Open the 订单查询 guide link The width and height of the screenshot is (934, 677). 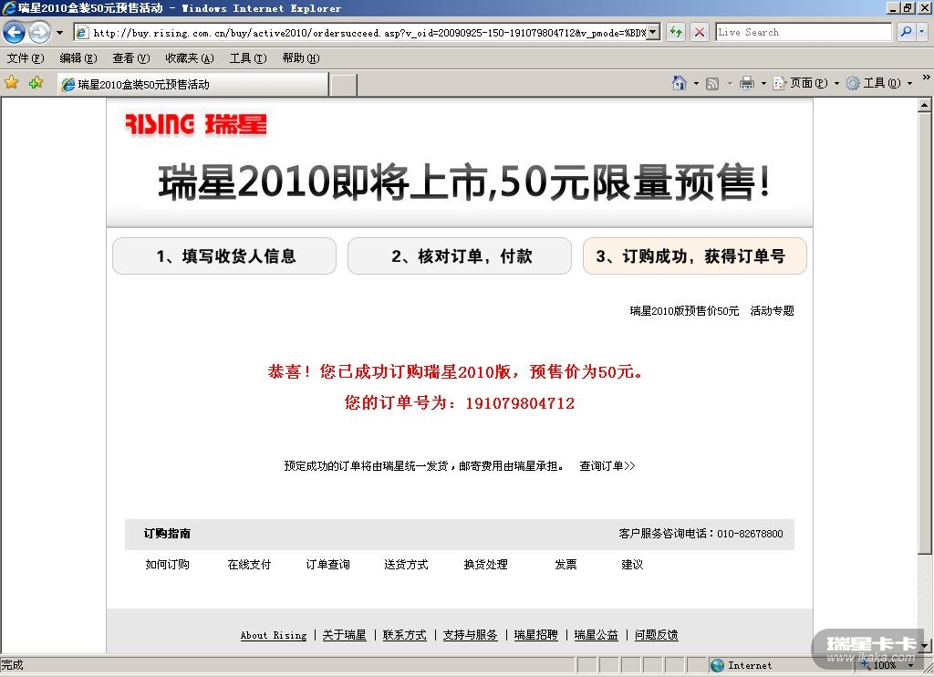coord(327,565)
